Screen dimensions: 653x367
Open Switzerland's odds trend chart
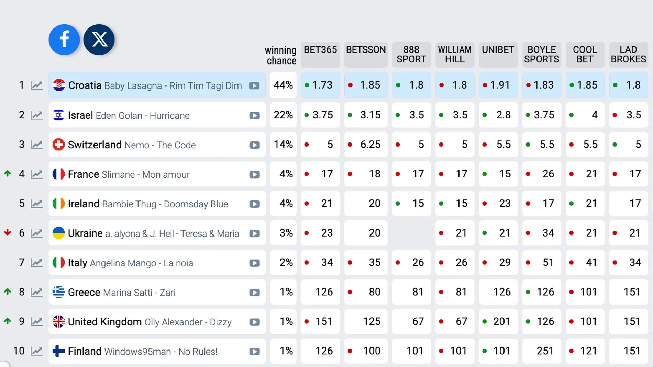(x=36, y=145)
